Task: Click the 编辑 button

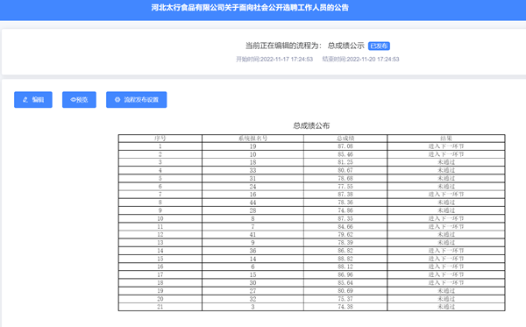Action: pyautogui.click(x=33, y=100)
